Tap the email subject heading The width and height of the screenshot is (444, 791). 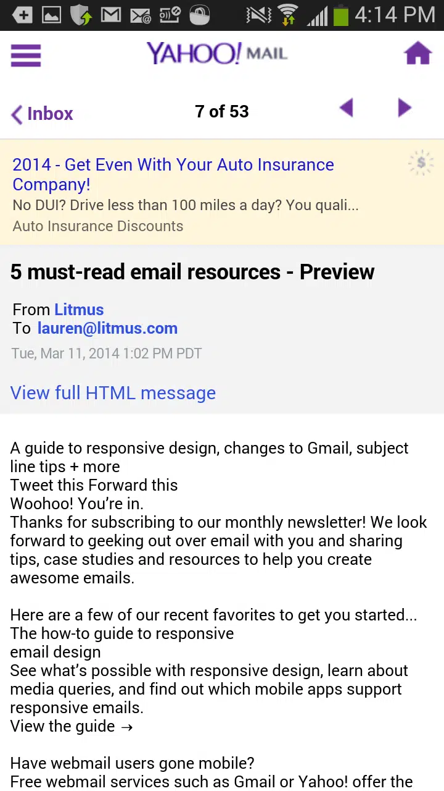[192, 272]
